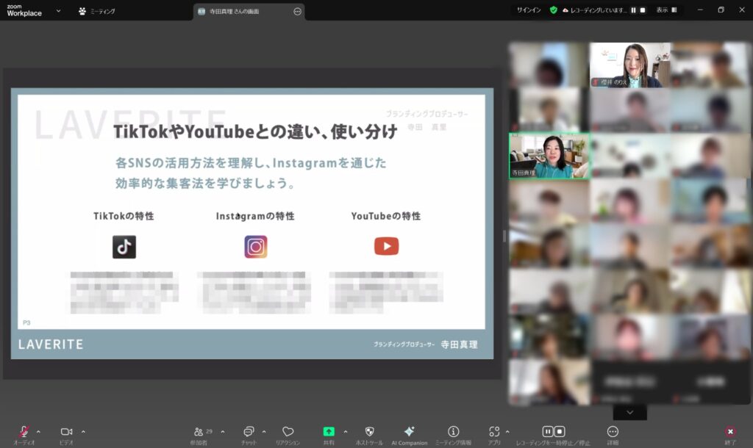Viewport: 753px width, 448px height.
Task: Expand share options arrow beside 共有
Action: click(346, 432)
